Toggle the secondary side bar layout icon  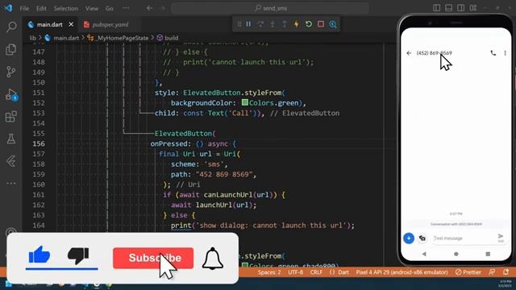tap(460, 8)
